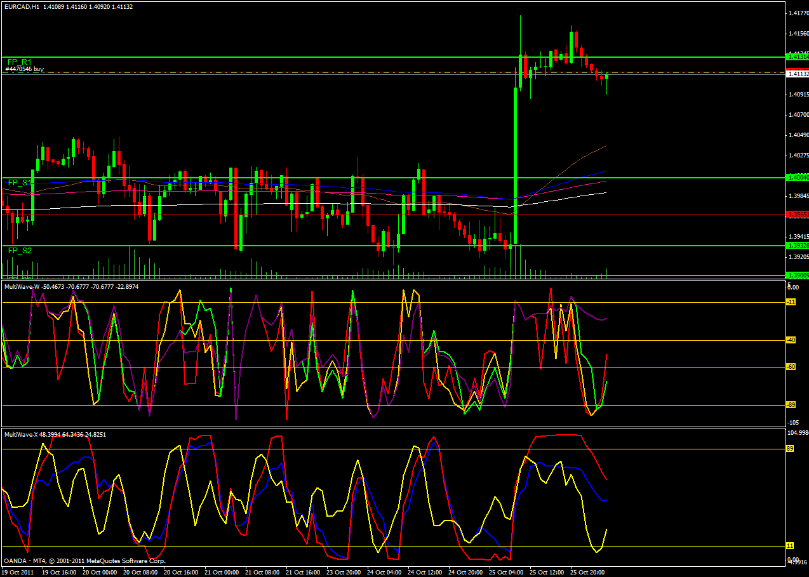Click the 21 Oct 08:00 time label
This screenshot has height=577, width=809.
tap(262, 571)
